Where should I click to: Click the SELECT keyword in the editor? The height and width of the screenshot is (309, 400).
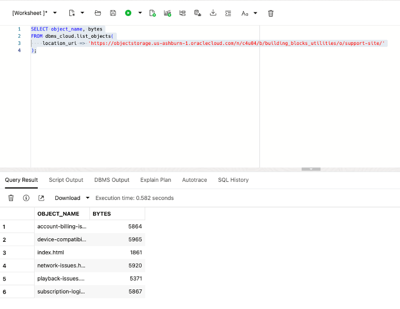(40, 29)
